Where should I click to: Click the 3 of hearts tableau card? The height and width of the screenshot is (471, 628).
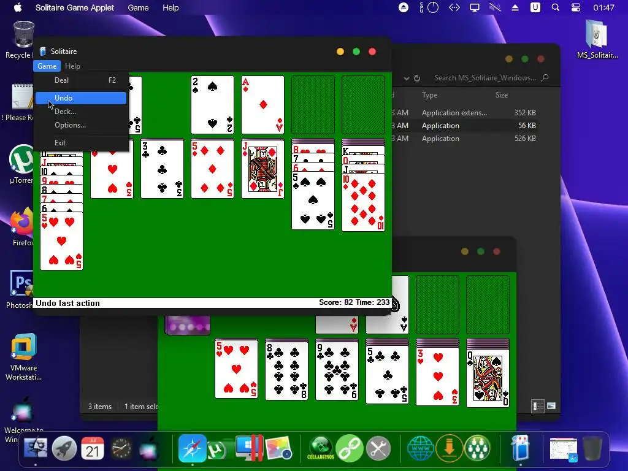(112, 175)
